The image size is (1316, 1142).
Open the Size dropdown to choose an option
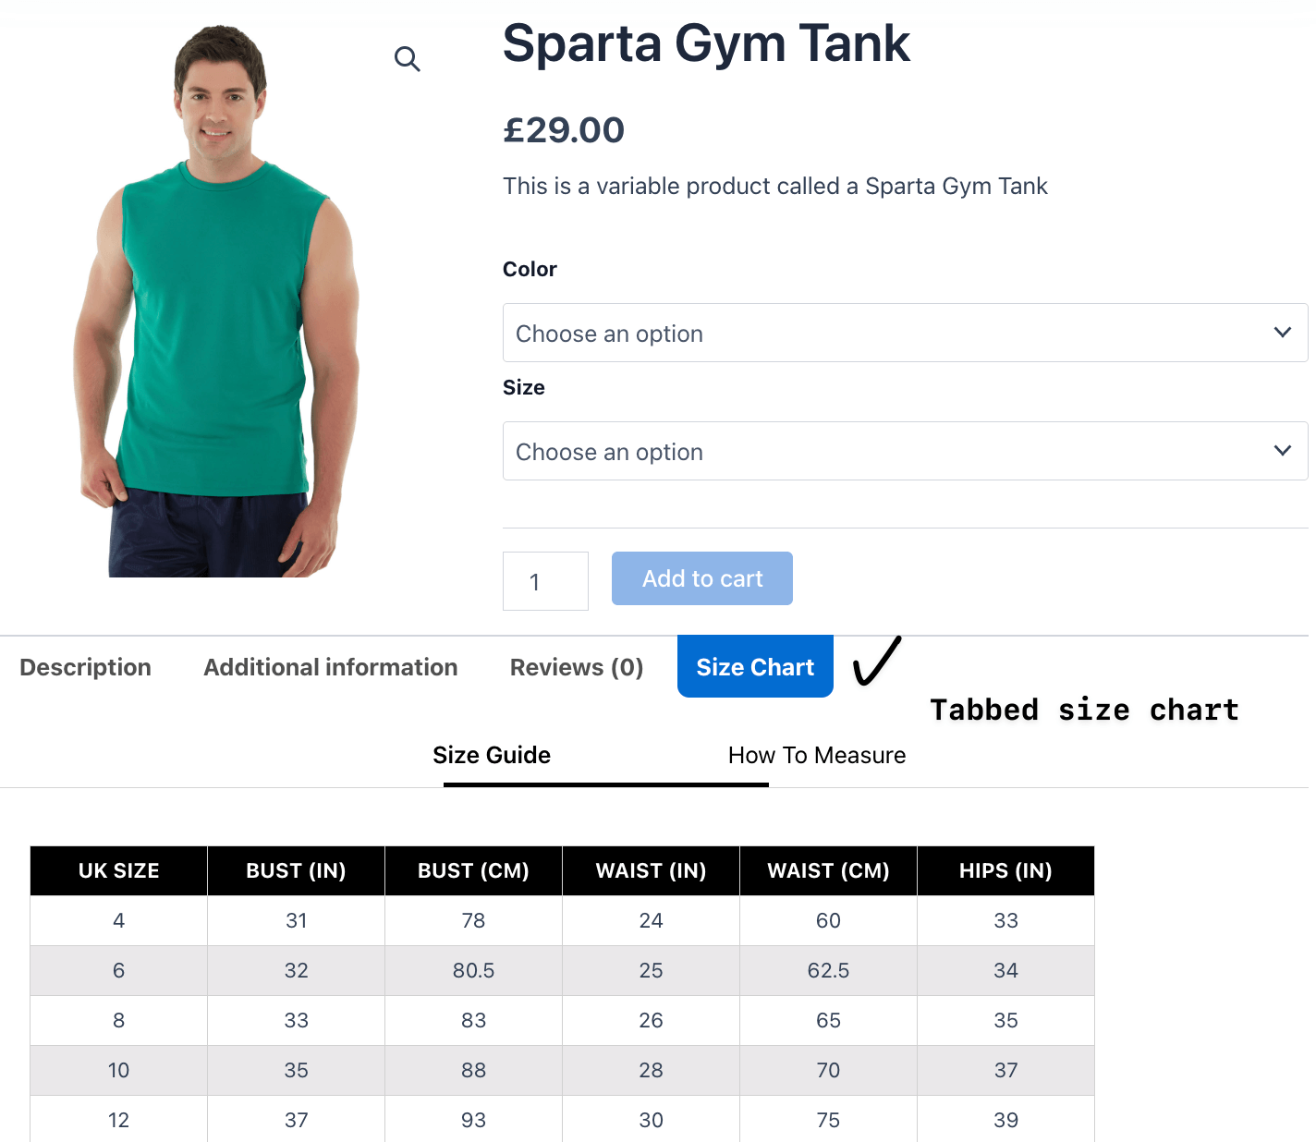905,451
